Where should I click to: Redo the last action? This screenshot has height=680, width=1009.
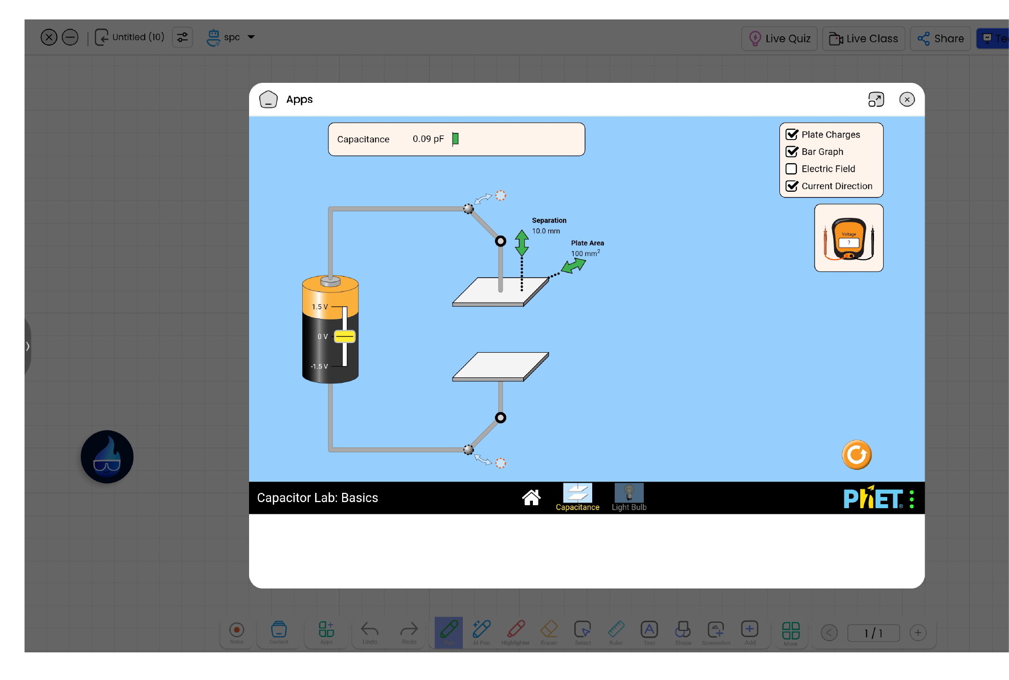(409, 633)
